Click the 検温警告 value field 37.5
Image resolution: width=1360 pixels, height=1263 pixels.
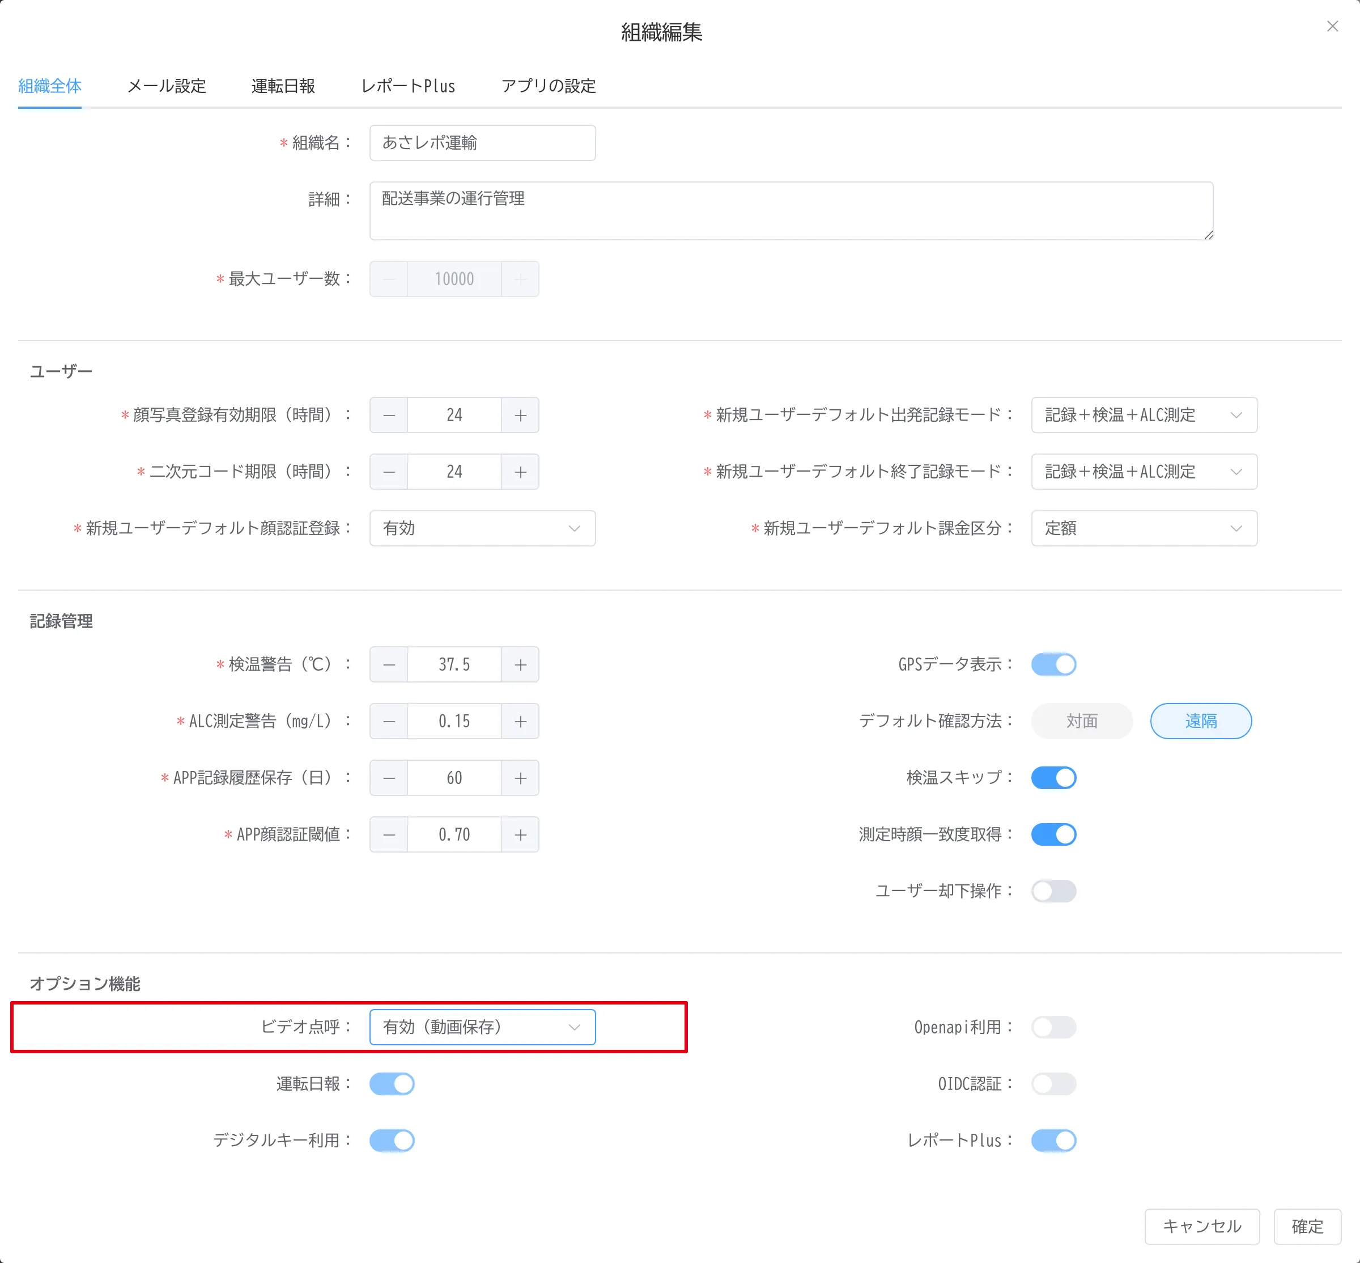454,664
